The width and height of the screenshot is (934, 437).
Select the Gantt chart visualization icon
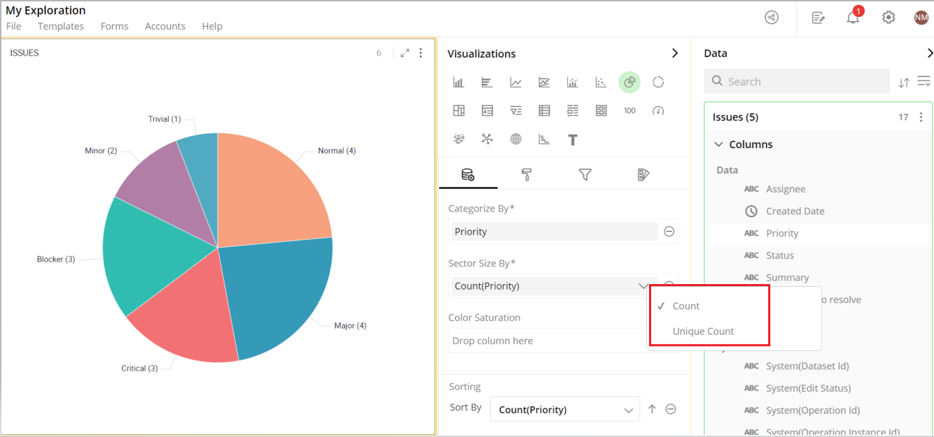(544, 139)
